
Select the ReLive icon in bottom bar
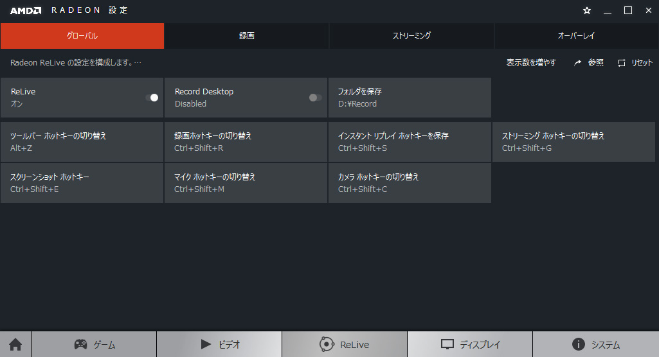click(x=327, y=345)
